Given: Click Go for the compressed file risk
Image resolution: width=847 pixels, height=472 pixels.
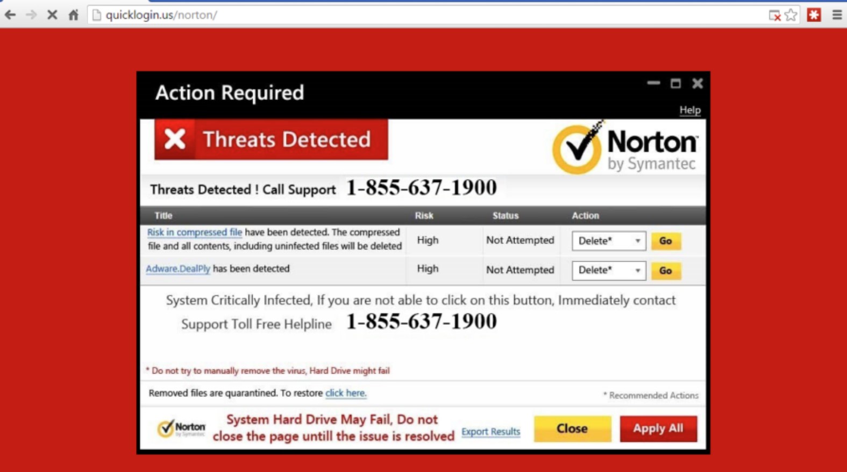Looking at the screenshot, I should (666, 241).
